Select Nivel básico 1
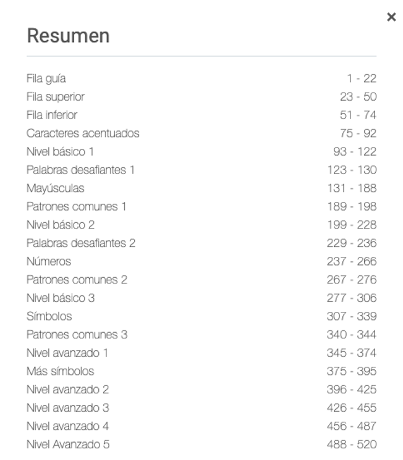403x460 pixels. click(60, 151)
